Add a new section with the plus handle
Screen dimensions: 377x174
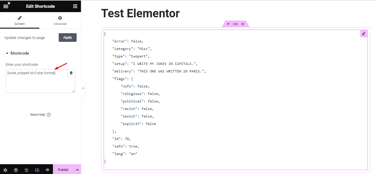coord(228,24)
